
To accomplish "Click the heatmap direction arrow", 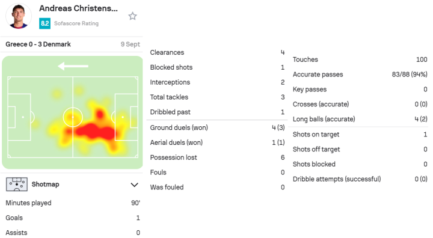I will pyautogui.click(x=73, y=66).
